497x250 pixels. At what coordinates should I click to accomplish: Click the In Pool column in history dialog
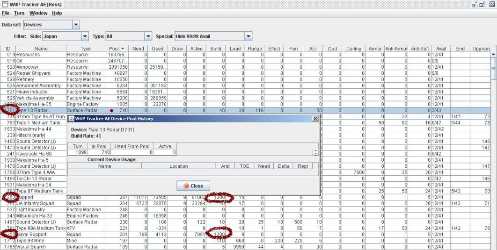pyautogui.click(x=99, y=146)
